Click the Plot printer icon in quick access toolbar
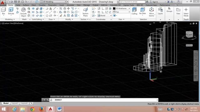The height and width of the screenshot is (112, 200). point(22,2)
